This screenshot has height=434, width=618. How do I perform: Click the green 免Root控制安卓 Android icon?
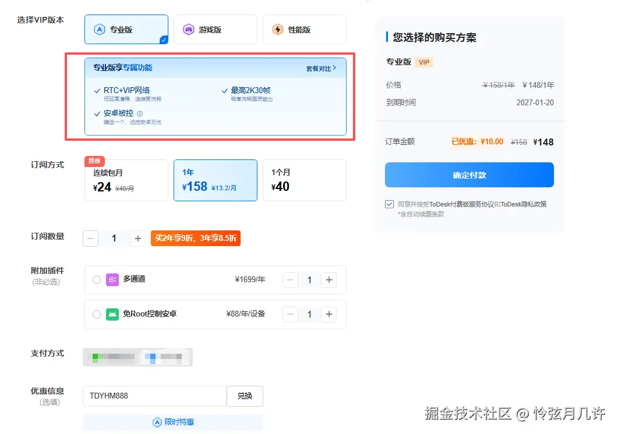click(112, 314)
